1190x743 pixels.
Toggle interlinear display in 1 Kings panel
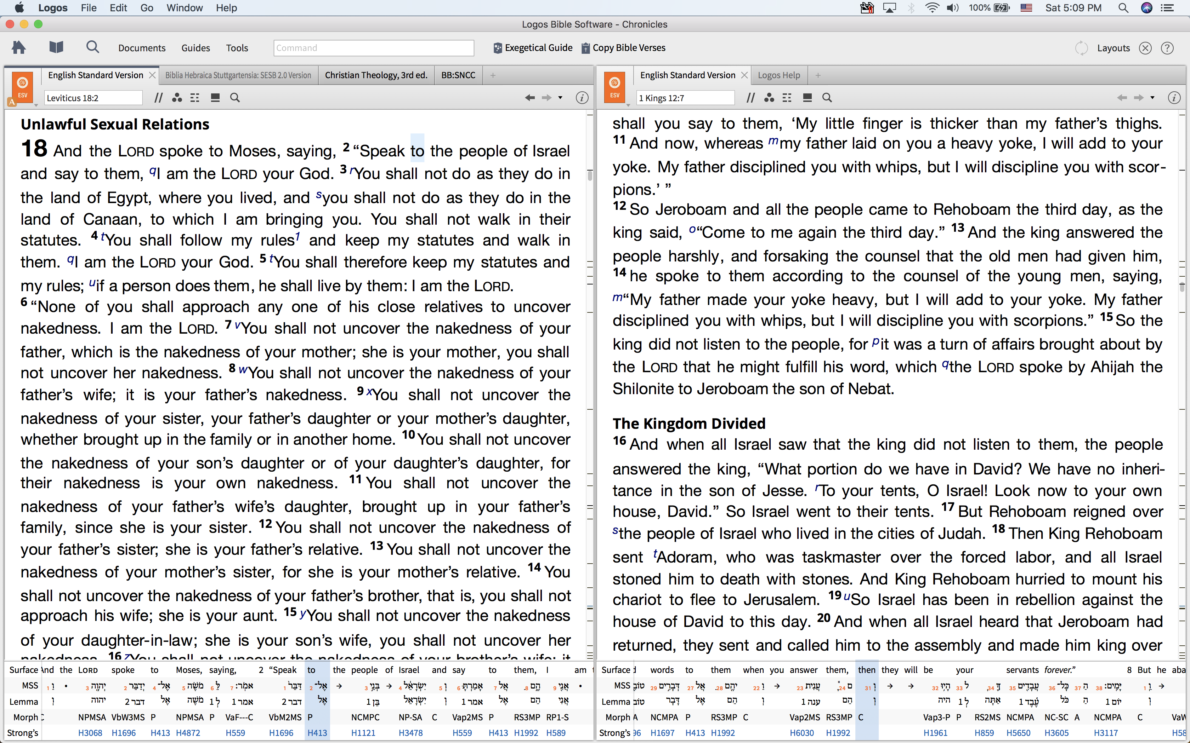[x=787, y=98]
